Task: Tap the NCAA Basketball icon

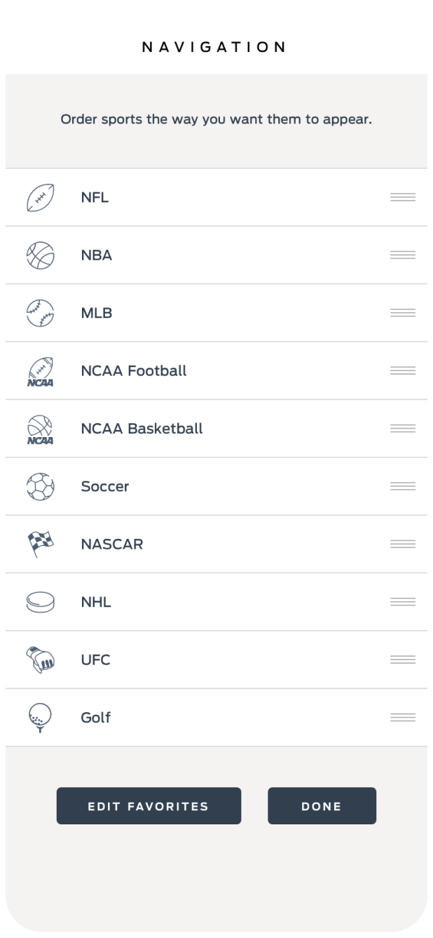Action: click(x=40, y=429)
